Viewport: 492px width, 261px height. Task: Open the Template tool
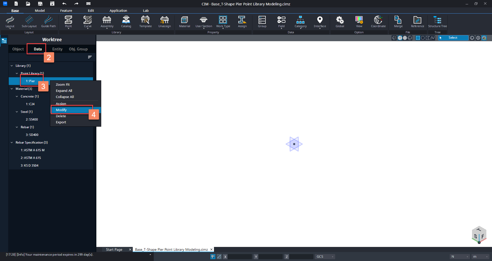(145, 22)
